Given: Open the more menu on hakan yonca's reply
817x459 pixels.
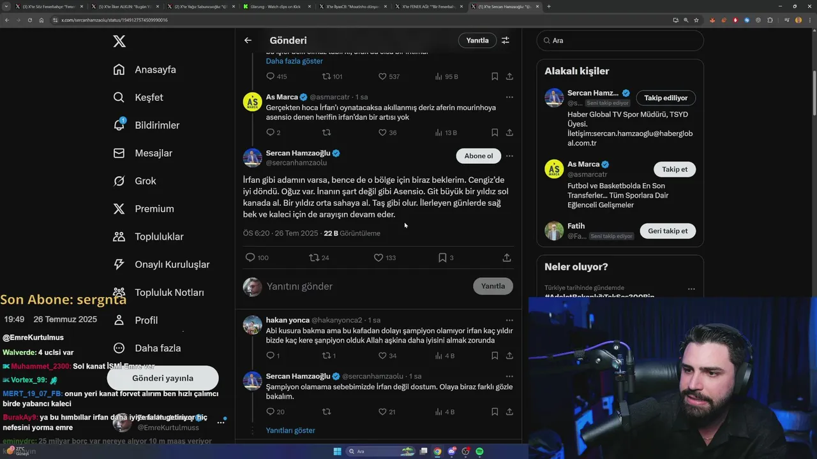Looking at the screenshot, I should [x=509, y=320].
